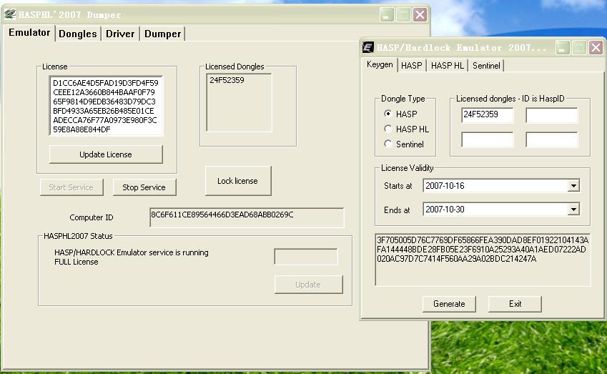The height and width of the screenshot is (374, 607).
Task: Click the empty bottom-left licensed dongle ID field
Action: [x=488, y=139]
